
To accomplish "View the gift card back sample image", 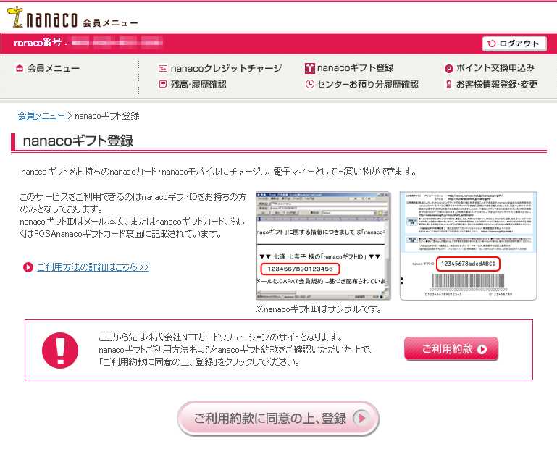I will pos(468,246).
